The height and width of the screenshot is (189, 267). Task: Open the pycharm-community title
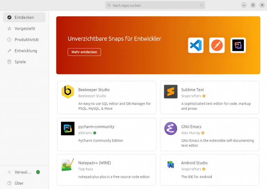pyautogui.click(x=96, y=127)
